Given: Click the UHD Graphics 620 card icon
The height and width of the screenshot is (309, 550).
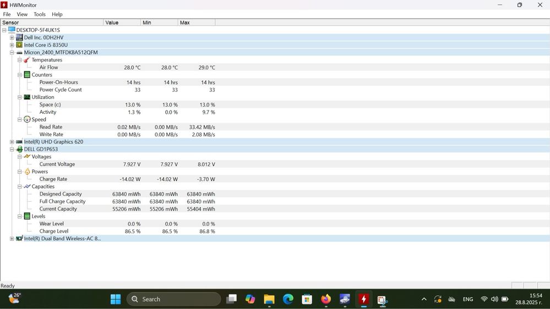Looking at the screenshot, I should click(x=19, y=142).
